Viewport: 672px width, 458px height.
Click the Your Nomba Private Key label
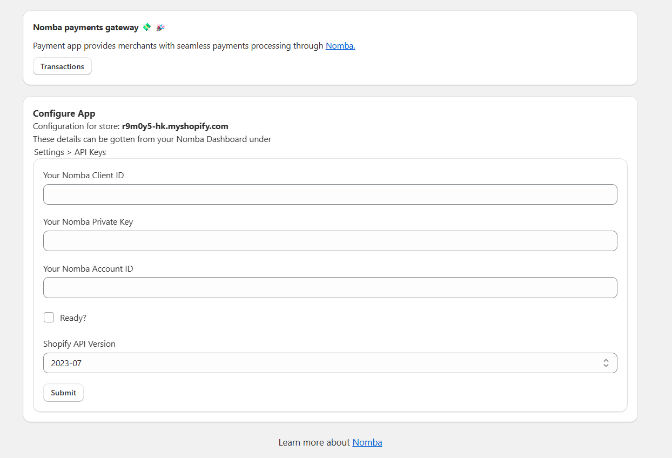coord(88,221)
